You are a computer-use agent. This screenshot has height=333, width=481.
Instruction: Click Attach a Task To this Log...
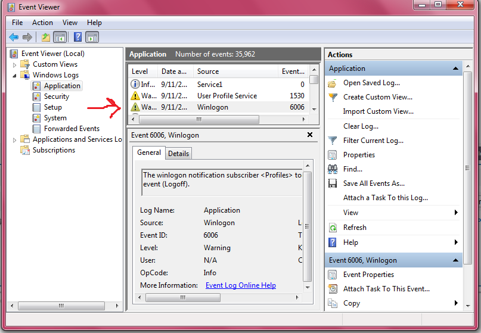[385, 198]
